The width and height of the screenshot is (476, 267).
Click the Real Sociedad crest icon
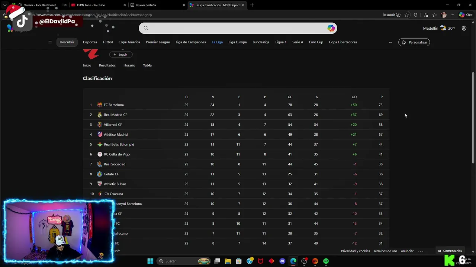[100, 164]
